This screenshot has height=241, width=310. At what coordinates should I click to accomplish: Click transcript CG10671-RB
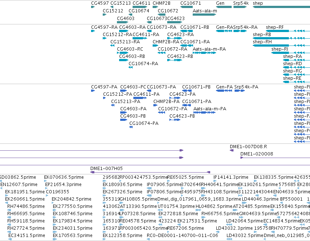pos(187,31)
